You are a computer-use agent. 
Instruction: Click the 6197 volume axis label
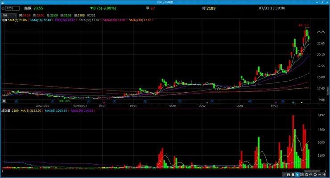pos(321,115)
